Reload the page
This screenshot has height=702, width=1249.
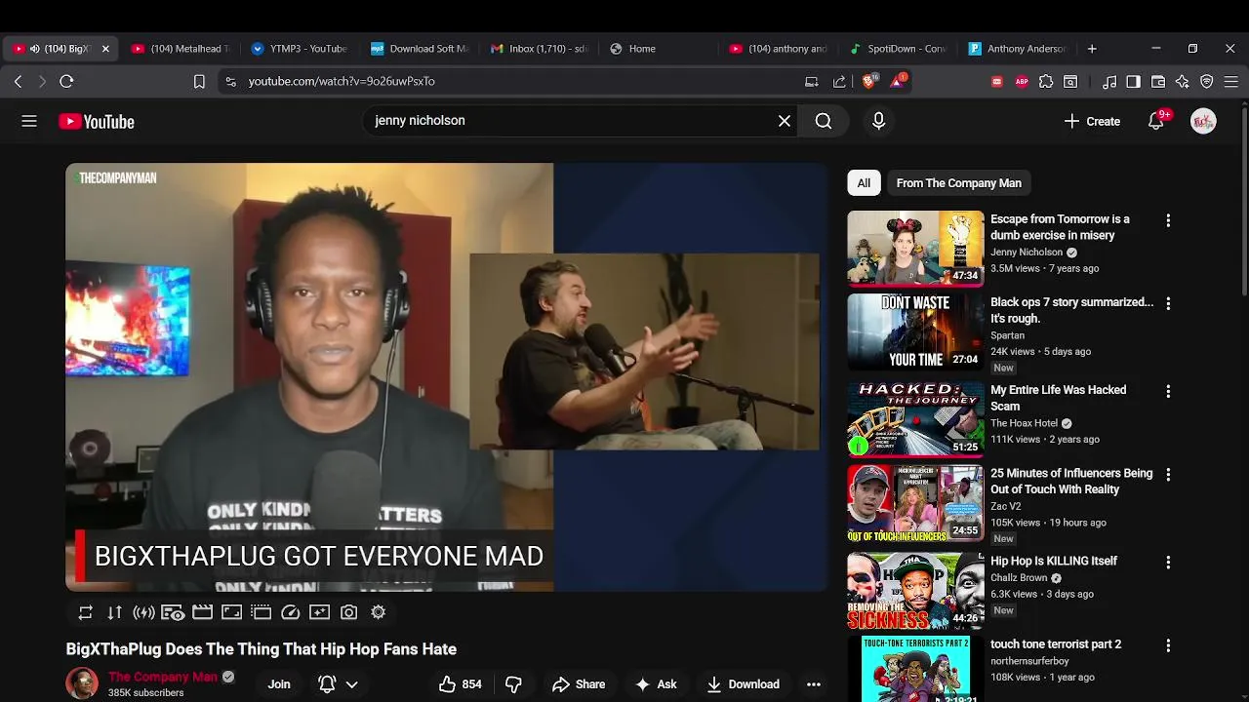(x=66, y=82)
